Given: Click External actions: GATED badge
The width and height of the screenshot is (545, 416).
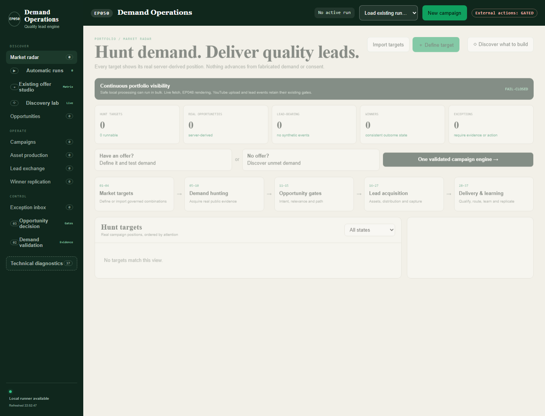Looking at the screenshot, I should coord(505,13).
